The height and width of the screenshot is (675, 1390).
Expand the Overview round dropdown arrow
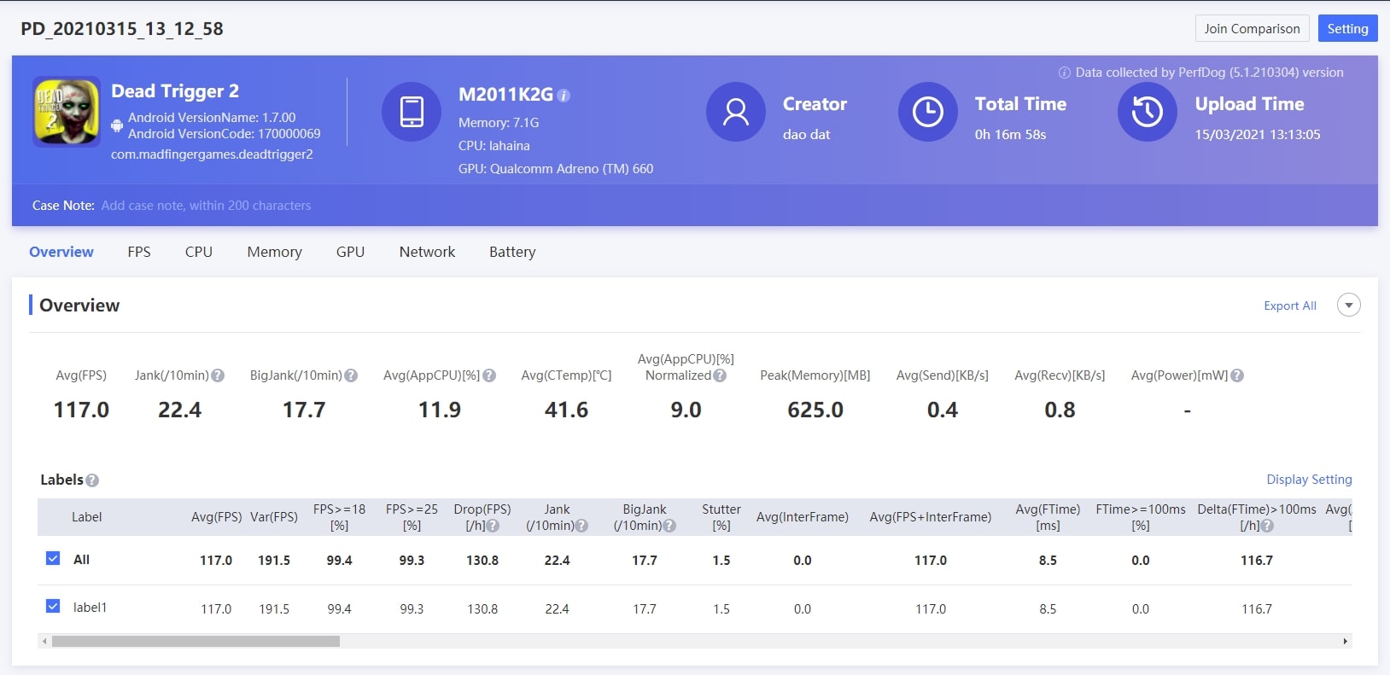(x=1349, y=305)
